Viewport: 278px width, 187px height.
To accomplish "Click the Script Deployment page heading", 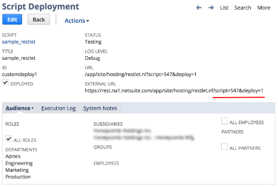I will tap(40, 7).
